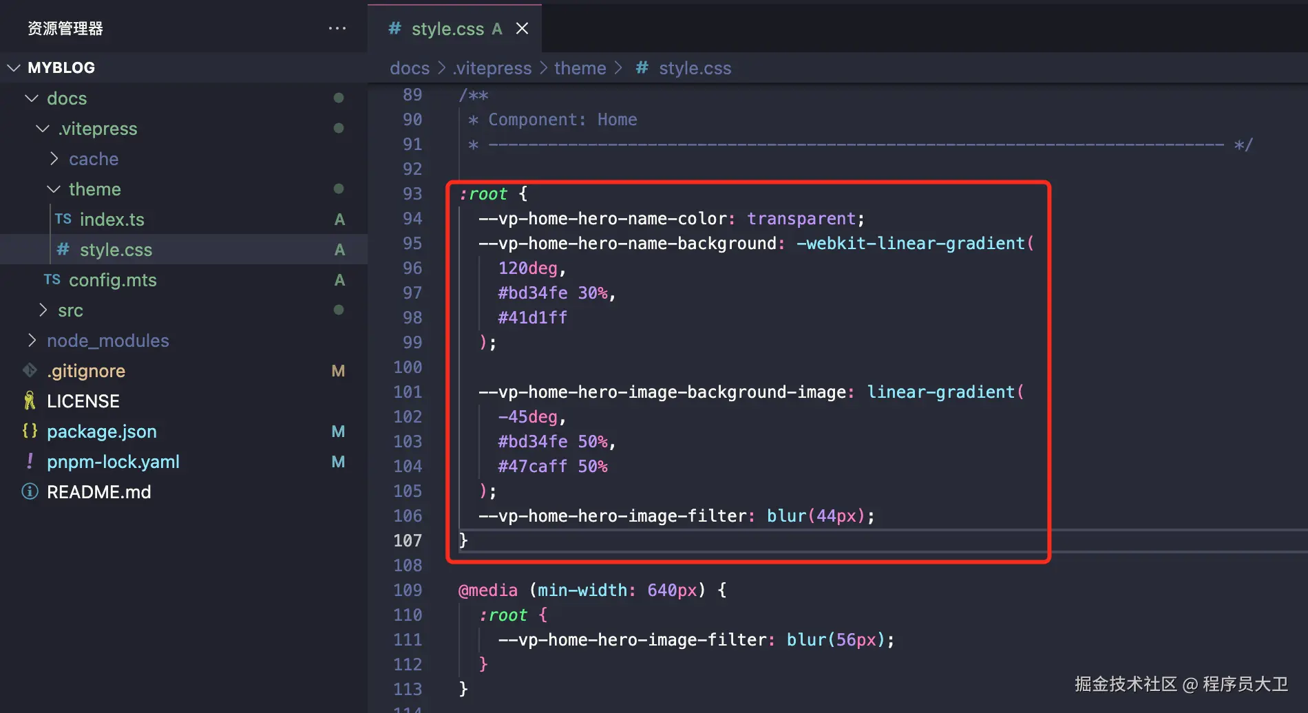Open the LICENSE file
The height and width of the screenshot is (713, 1308).
click(83, 401)
